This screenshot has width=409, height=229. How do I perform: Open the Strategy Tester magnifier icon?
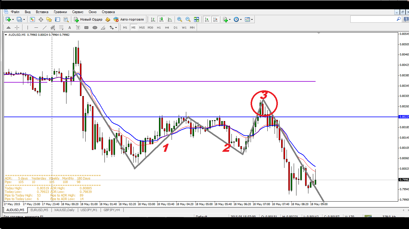(x=66, y=19)
